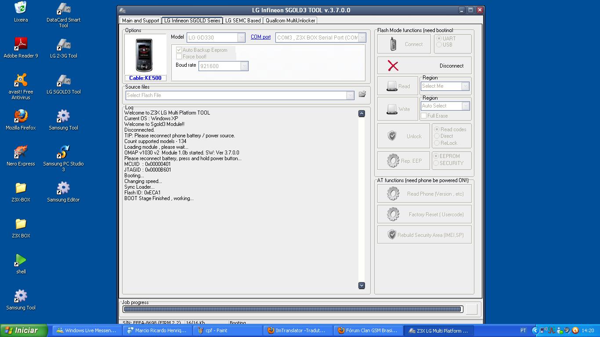The width and height of the screenshot is (600, 337).
Task: Switch to LG Infineon SGOLD Series tab
Action: tap(192, 21)
